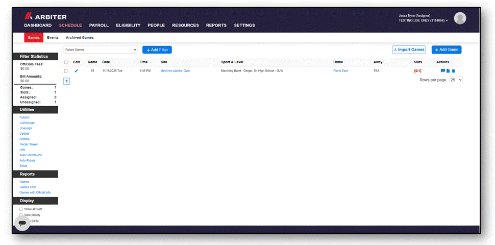Click the AutoAssign utility link

[x=27, y=123]
